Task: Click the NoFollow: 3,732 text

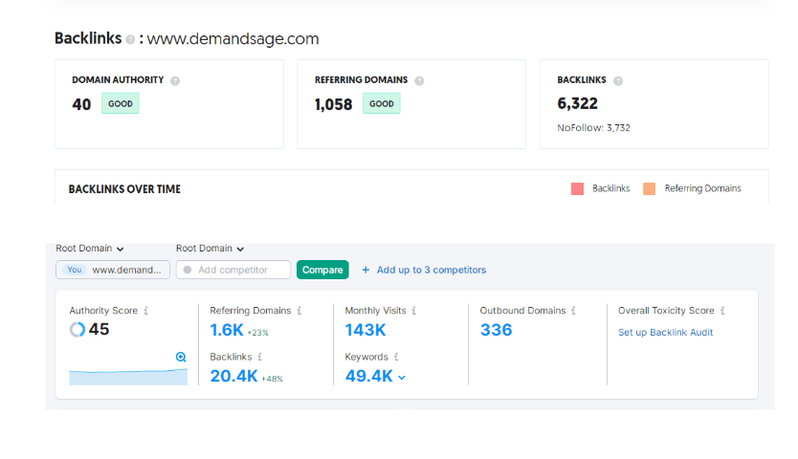Action: (x=593, y=128)
